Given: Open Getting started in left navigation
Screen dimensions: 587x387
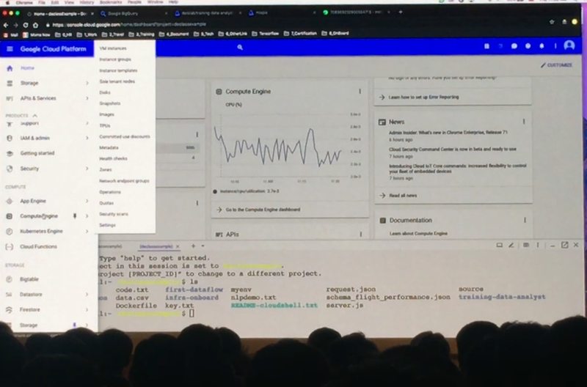Looking at the screenshot, I should 37,153.
